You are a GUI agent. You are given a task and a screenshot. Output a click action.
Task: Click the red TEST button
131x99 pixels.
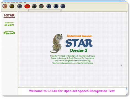[x=27, y=6]
